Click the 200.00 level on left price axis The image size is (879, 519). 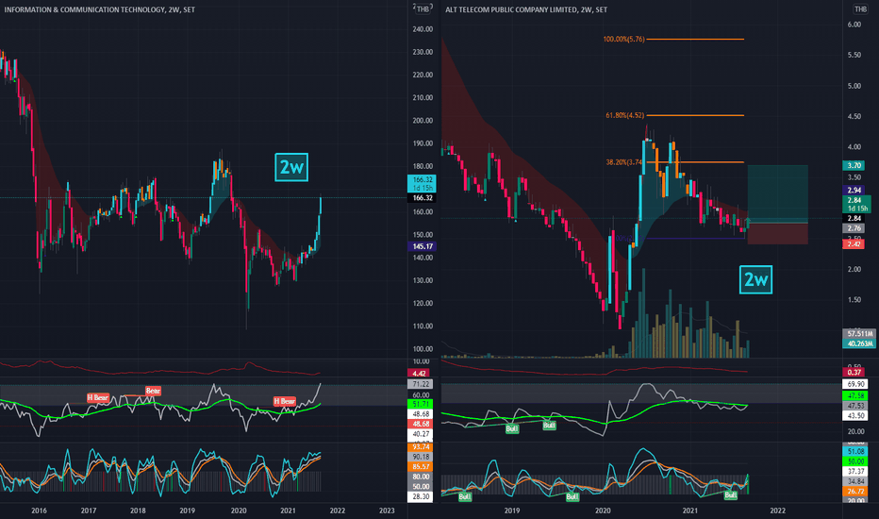(x=423, y=121)
